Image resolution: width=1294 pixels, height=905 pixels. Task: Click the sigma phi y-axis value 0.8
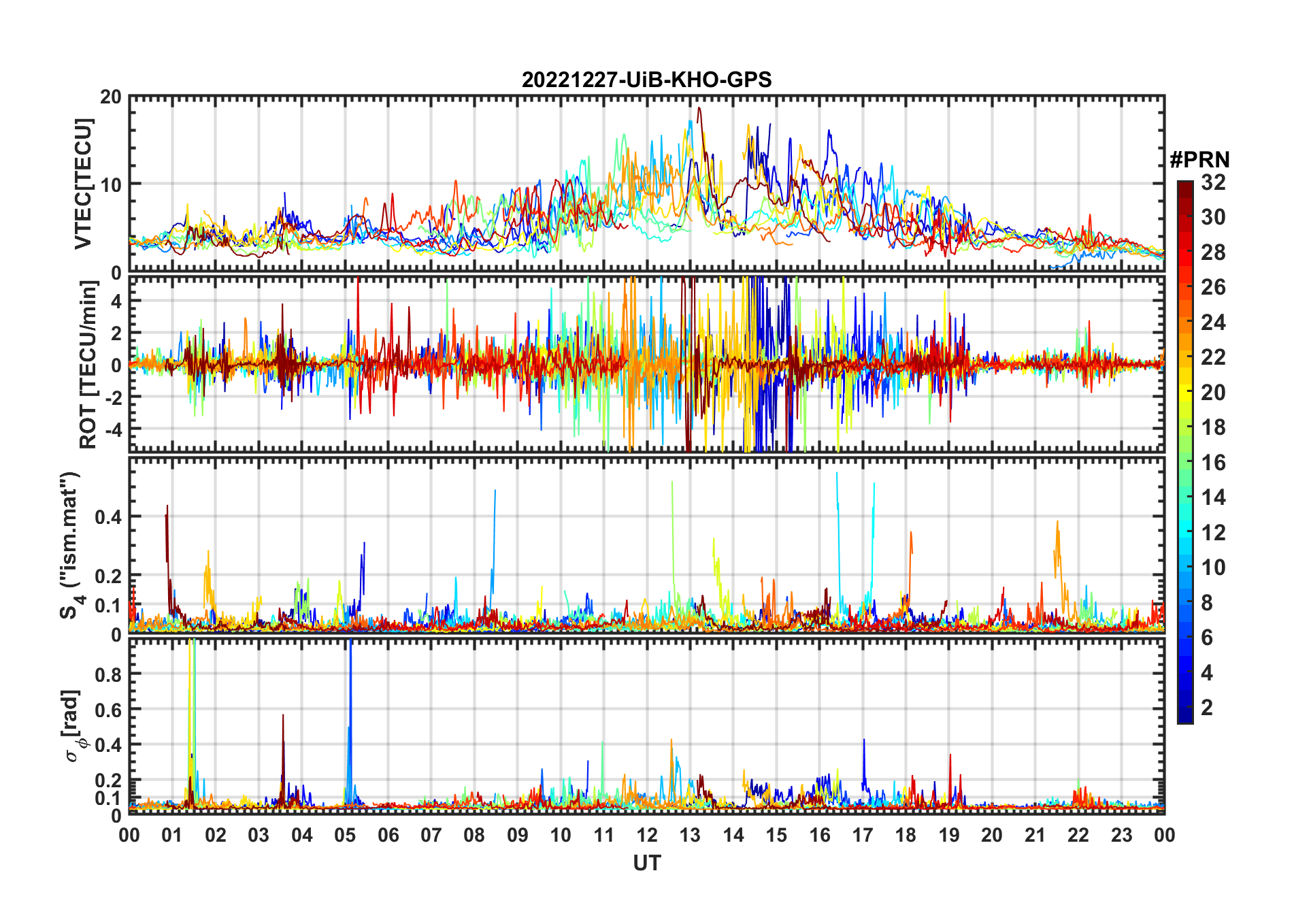coord(107,674)
